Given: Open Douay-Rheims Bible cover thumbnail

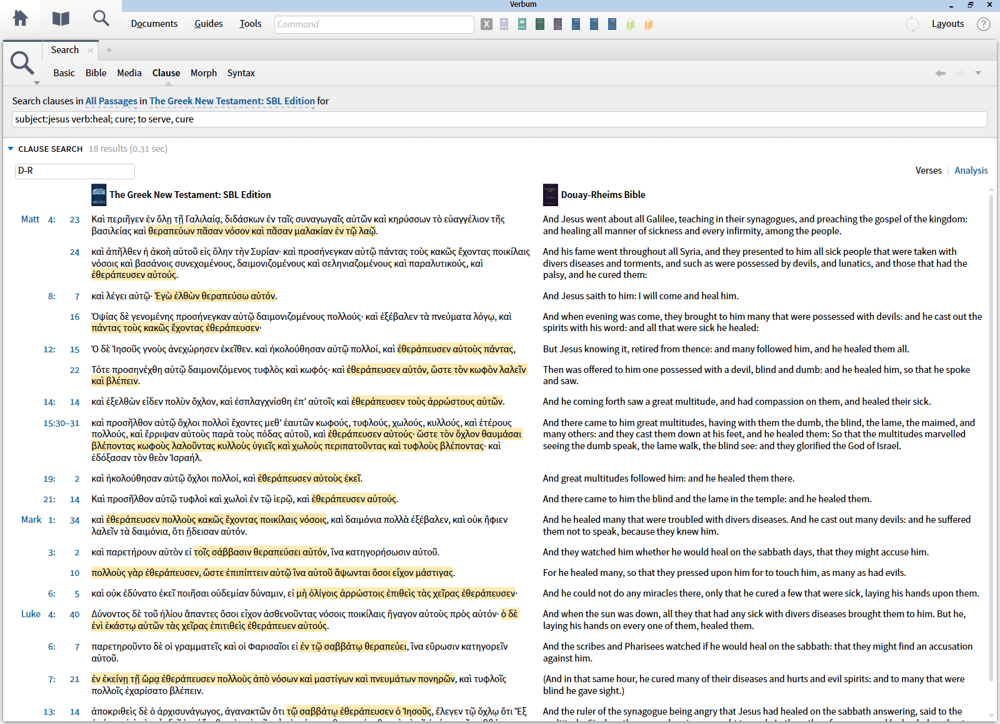Looking at the screenshot, I should point(550,195).
